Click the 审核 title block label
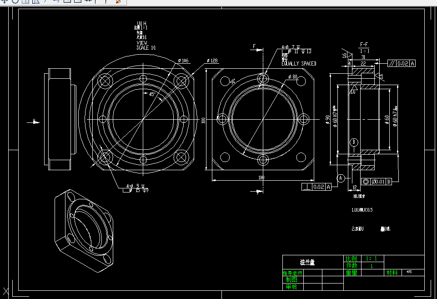 click(x=291, y=287)
